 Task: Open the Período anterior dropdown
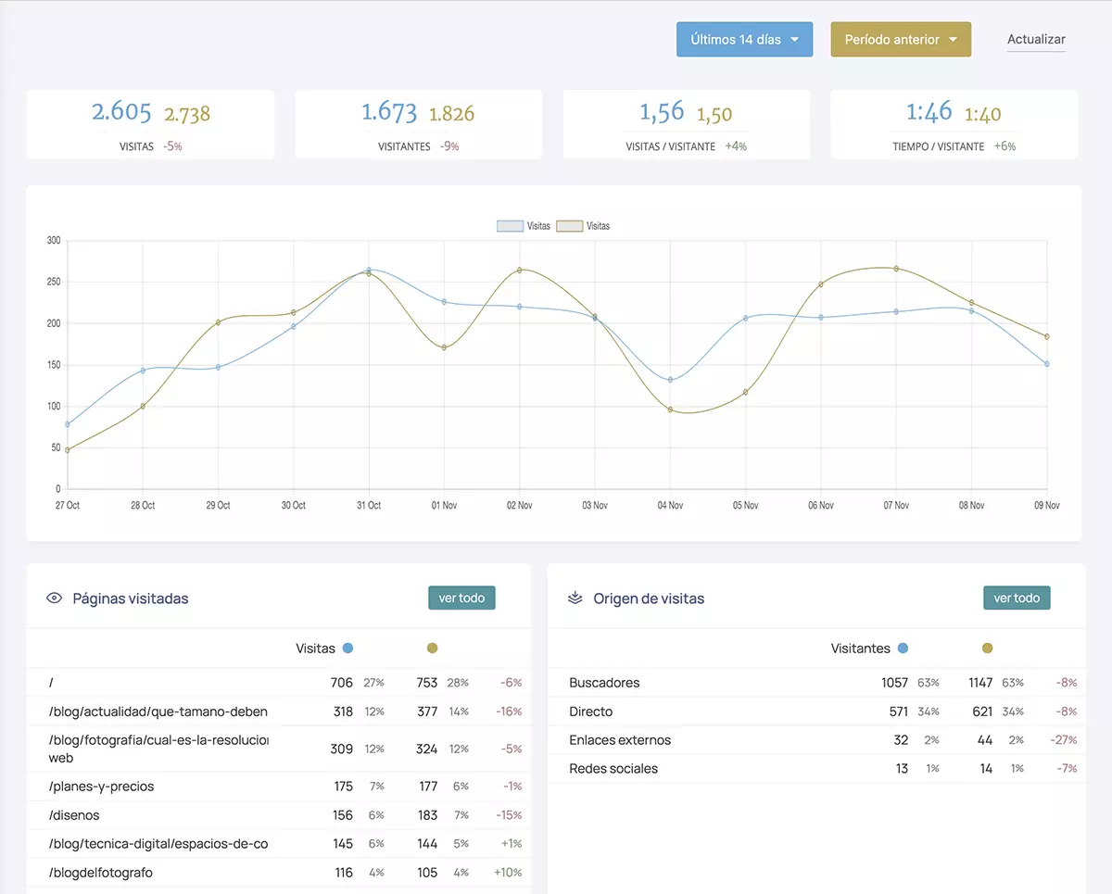click(900, 40)
